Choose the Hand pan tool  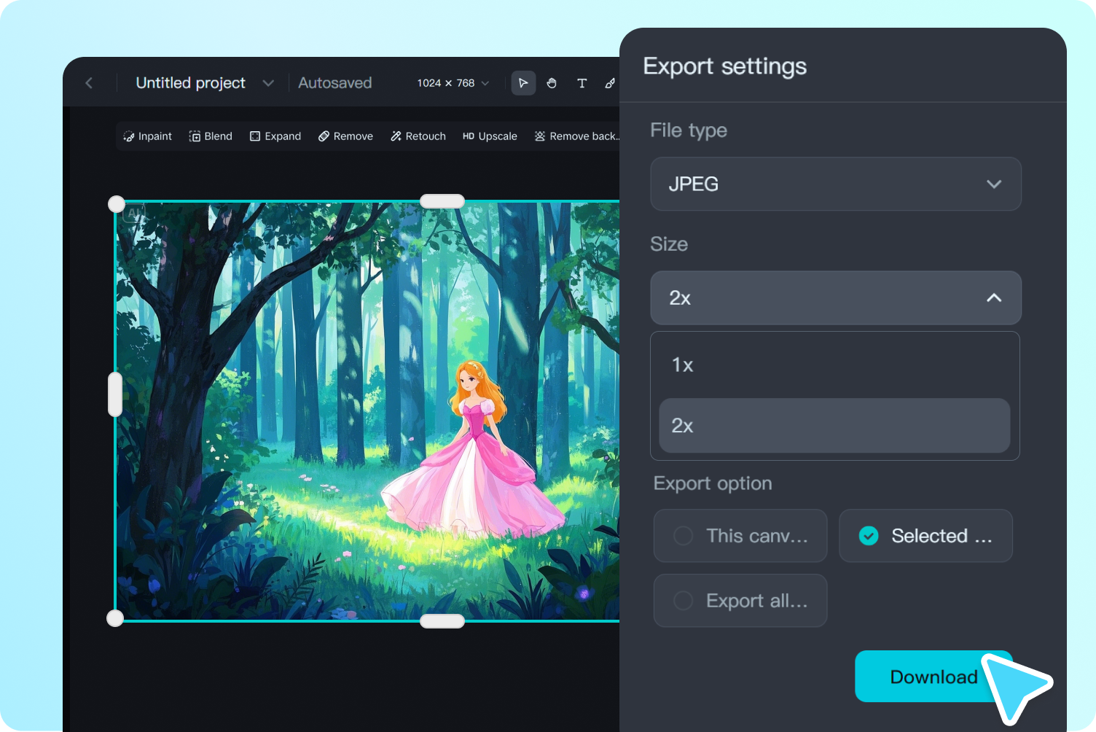pyautogui.click(x=552, y=83)
